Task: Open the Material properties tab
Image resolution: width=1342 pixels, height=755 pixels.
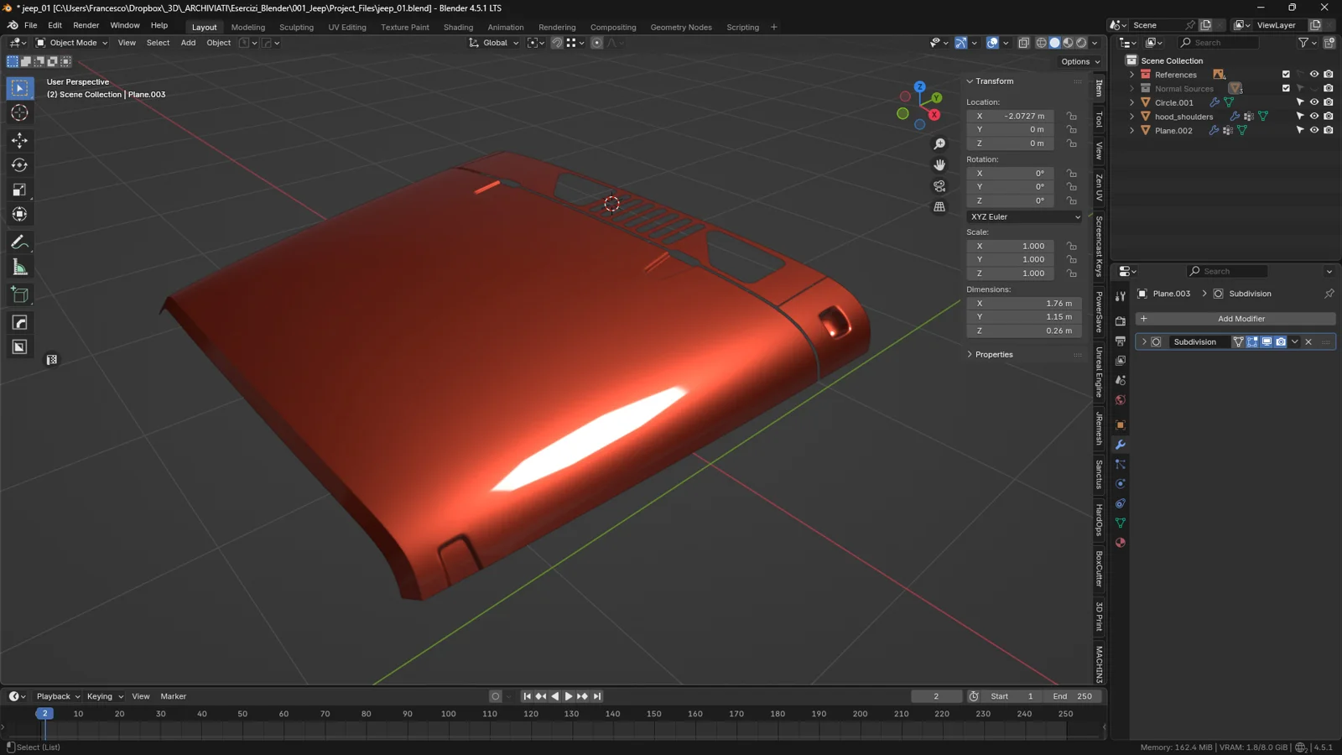Action: [1121, 543]
